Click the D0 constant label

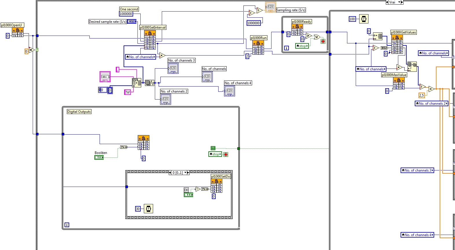point(186,190)
